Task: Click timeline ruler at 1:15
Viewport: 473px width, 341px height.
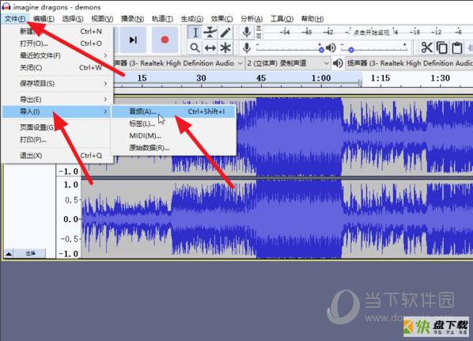Action: tap(380, 79)
